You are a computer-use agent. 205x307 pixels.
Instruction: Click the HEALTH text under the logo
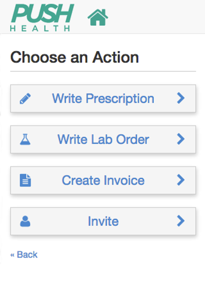click(40, 29)
